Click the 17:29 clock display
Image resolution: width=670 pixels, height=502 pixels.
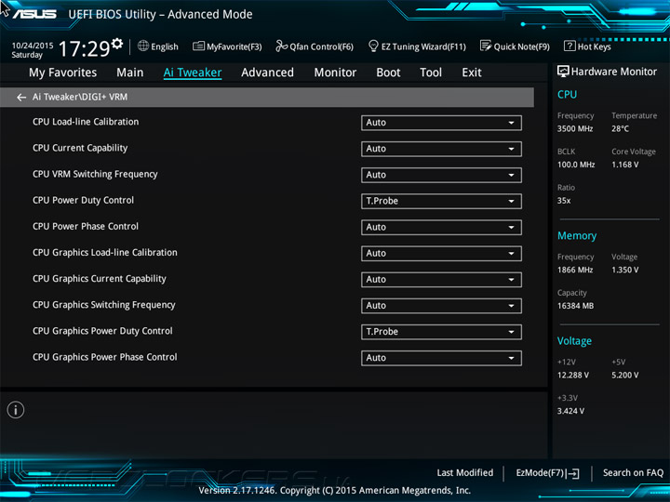coord(84,48)
